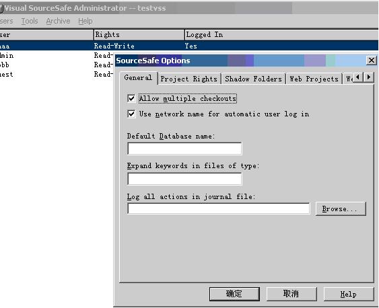The image size is (379, 308).
Task: Open the Users menu
Action: click(6, 22)
